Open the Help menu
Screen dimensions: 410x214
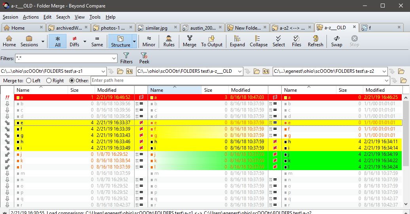click(110, 17)
